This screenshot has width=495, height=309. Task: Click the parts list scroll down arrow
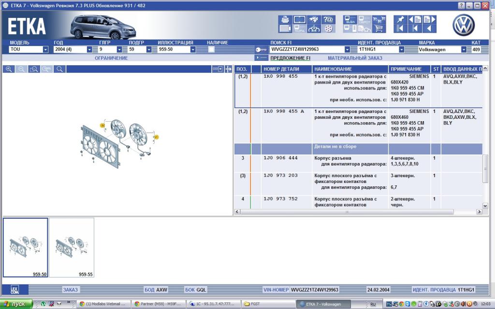pos(485,206)
